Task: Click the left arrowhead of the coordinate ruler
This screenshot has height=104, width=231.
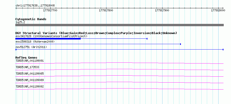Action: click(16, 8)
